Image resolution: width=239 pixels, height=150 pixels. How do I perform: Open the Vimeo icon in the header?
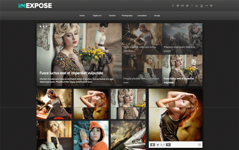click(x=211, y=6)
